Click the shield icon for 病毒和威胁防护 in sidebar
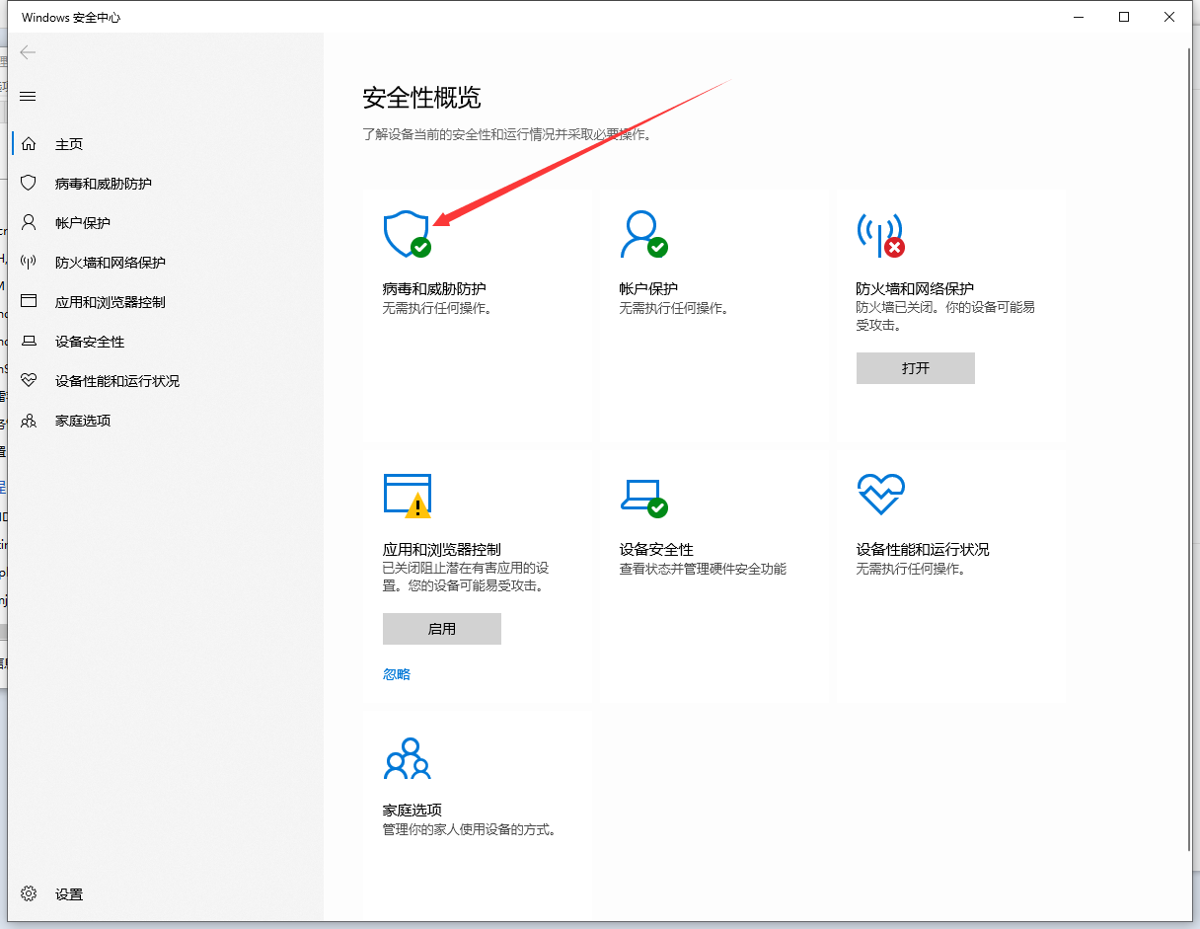The image size is (1200, 929). [29, 184]
